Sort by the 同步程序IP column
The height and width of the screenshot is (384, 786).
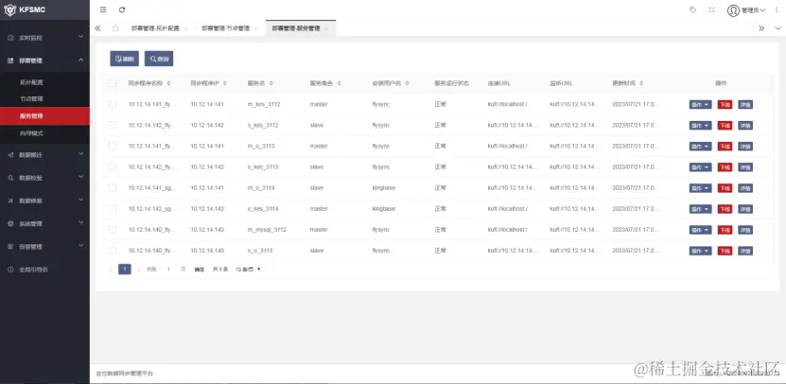224,83
